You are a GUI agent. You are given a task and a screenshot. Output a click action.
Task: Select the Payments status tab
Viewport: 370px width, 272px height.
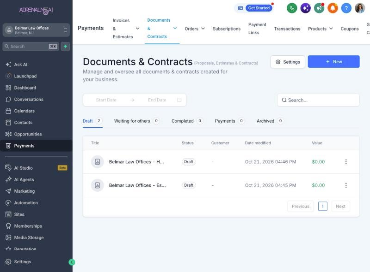coord(229,121)
